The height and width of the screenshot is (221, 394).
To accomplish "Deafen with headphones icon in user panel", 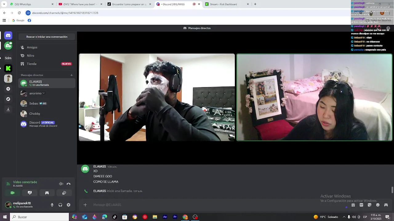I will tap(60, 205).
